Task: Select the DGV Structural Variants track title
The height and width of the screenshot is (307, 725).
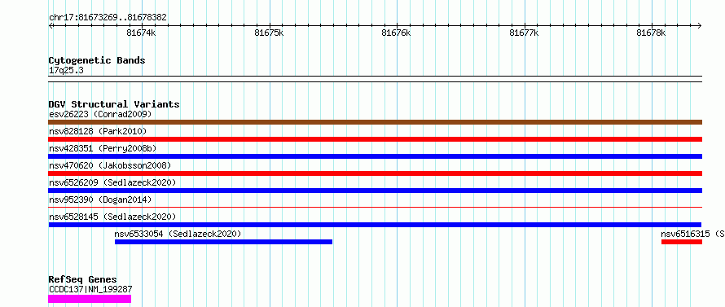Action: pyautogui.click(x=114, y=104)
